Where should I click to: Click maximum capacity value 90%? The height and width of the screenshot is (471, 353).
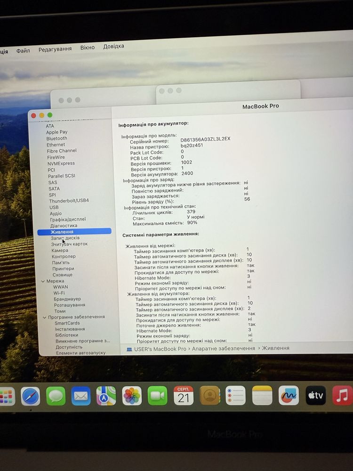coord(192,223)
